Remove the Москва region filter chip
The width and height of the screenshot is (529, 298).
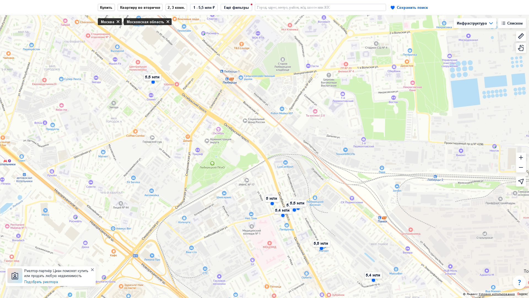pos(118,22)
